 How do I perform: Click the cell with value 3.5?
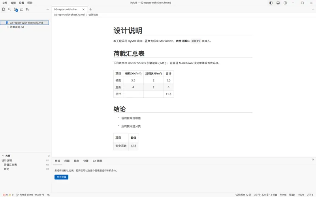(133, 80)
